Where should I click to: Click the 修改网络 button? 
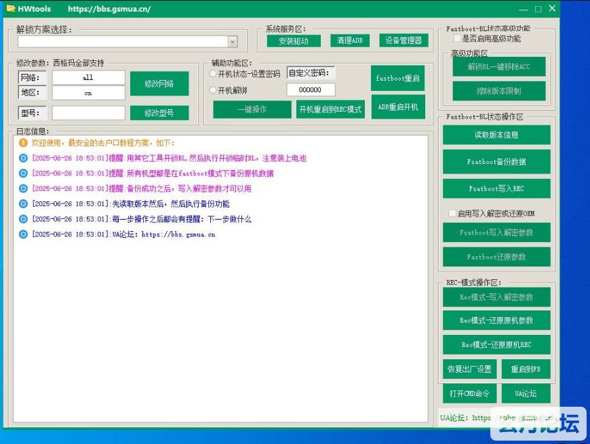click(x=159, y=84)
